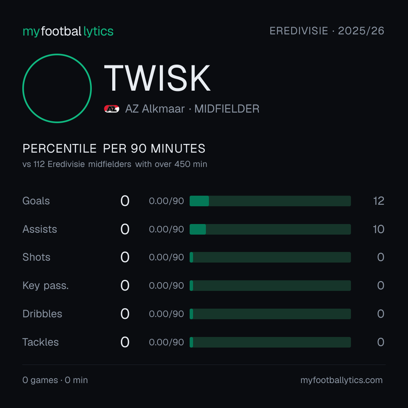Click the Assists percentile value 10
Viewport: 408px width, 408px height.
tap(379, 229)
